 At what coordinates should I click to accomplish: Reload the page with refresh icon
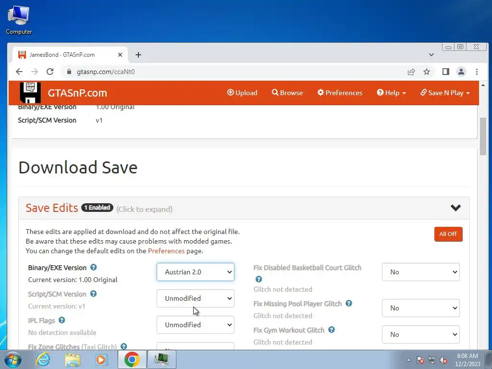pos(50,72)
